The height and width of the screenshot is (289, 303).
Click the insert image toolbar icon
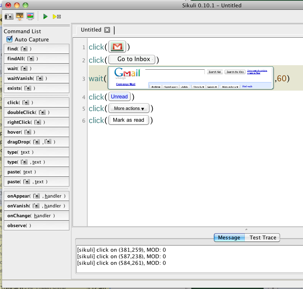[20, 16]
